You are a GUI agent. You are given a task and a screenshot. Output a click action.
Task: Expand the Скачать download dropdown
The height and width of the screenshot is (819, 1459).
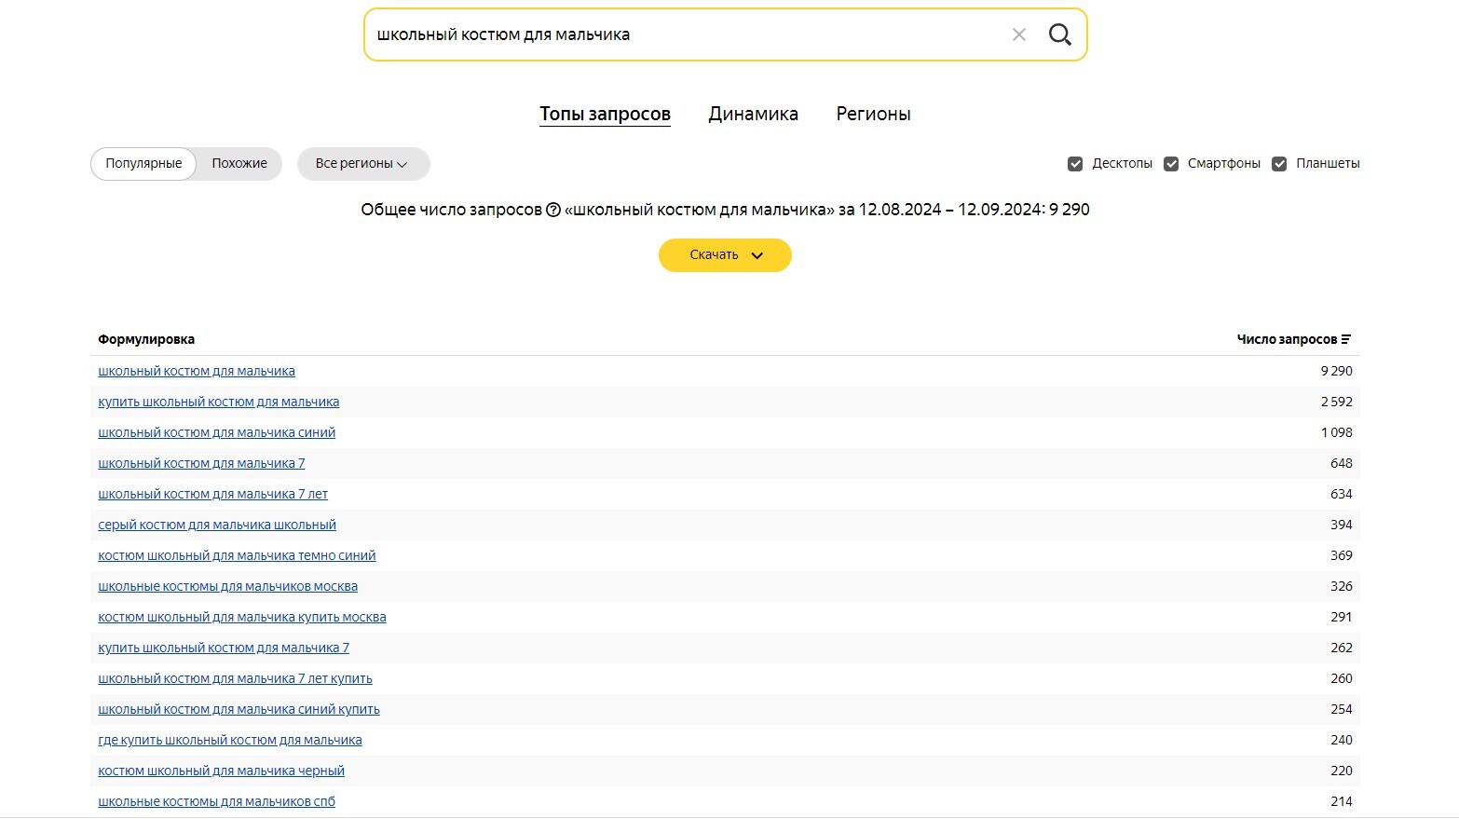pyautogui.click(x=725, y=255)
